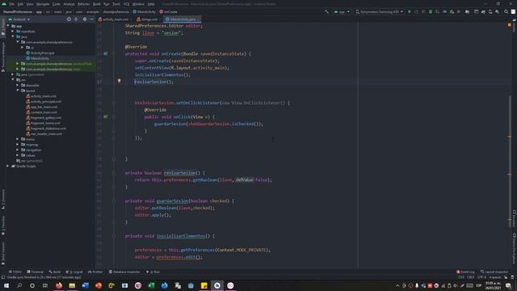The height and width of the screenshot is (291, 517).
Task: Open the Event Log
Action: (465, 272)
